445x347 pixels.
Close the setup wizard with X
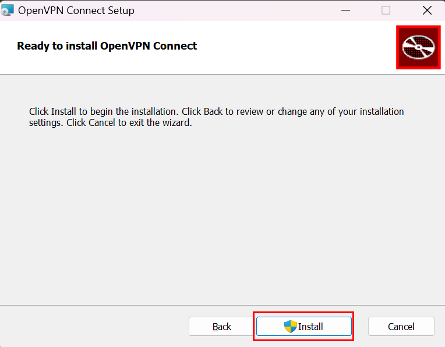click(427, 10)
